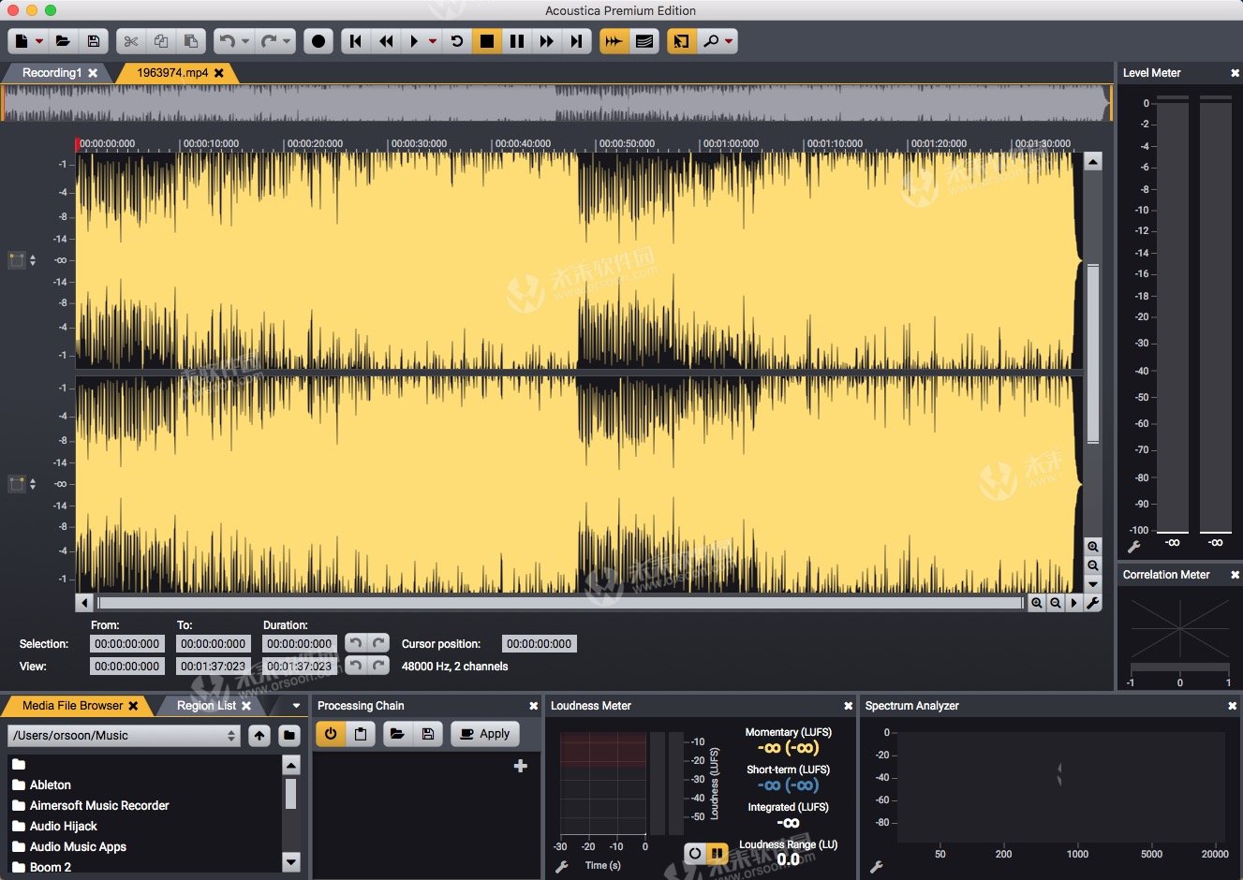Screen dimensions: 1243x880
Task: Jump to the end of the file
Action: [576, 41]
